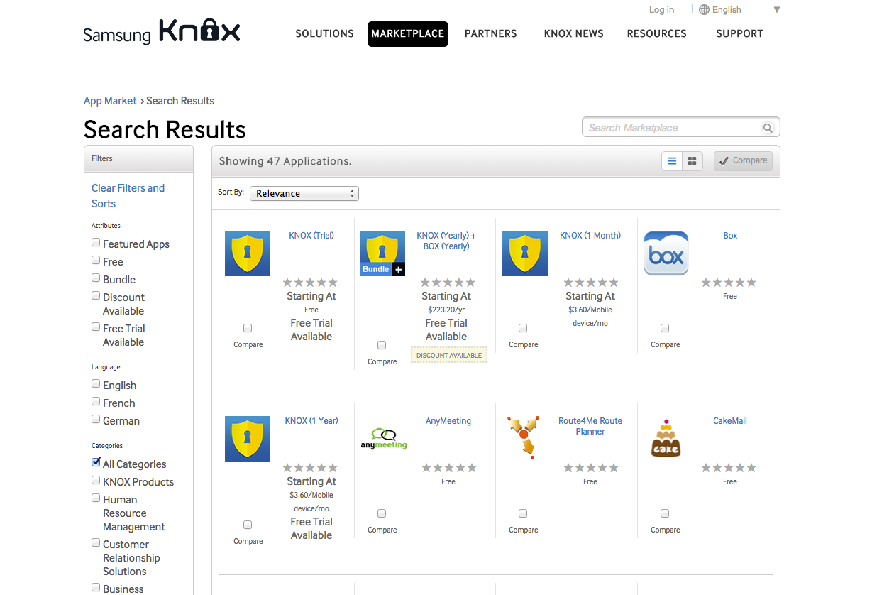This screenshot has width=872, height=595.
Task: Open the KNOX NEWS menu
Action: [574, 33]
